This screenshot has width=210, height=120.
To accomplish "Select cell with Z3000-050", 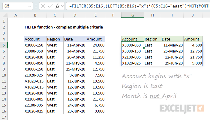I will [35, 51].
